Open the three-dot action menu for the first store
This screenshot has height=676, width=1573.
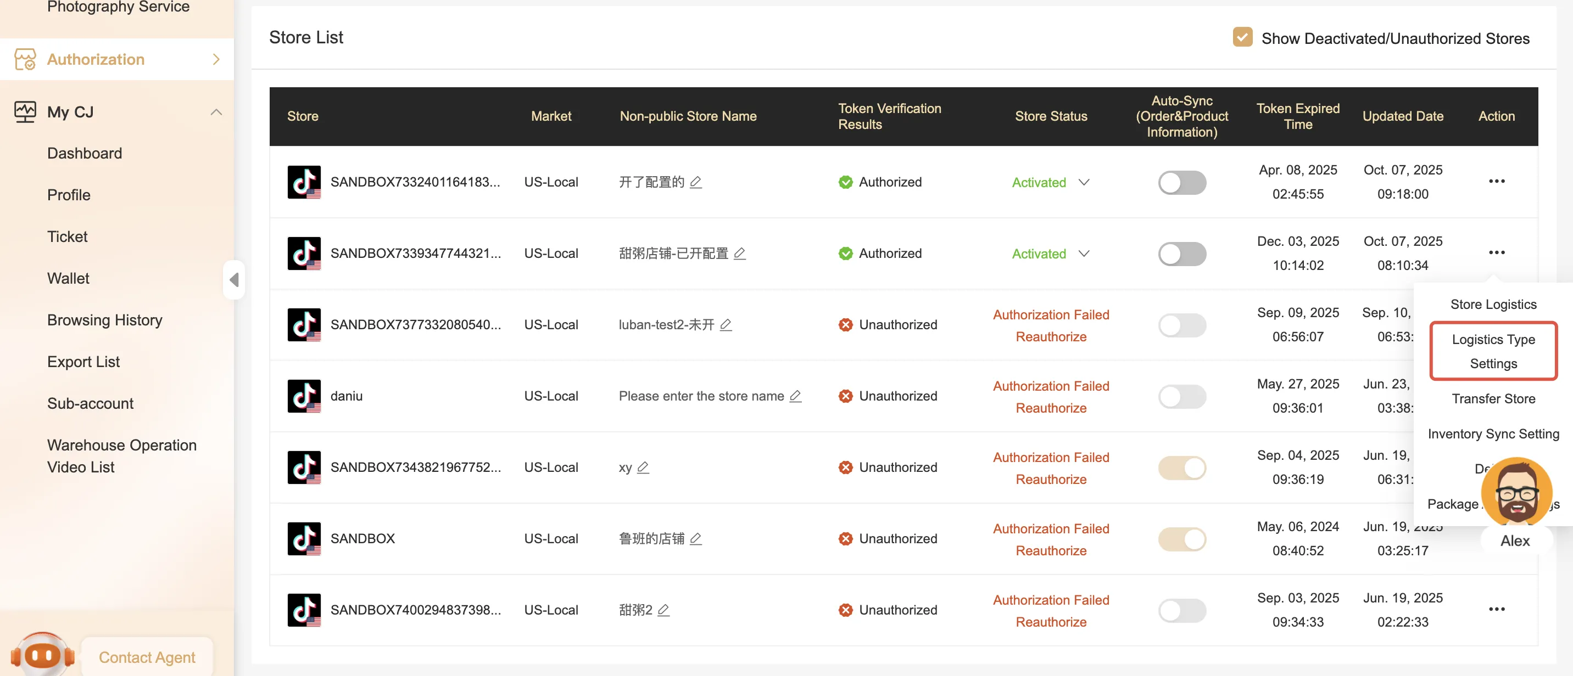tap(1496, 181)
